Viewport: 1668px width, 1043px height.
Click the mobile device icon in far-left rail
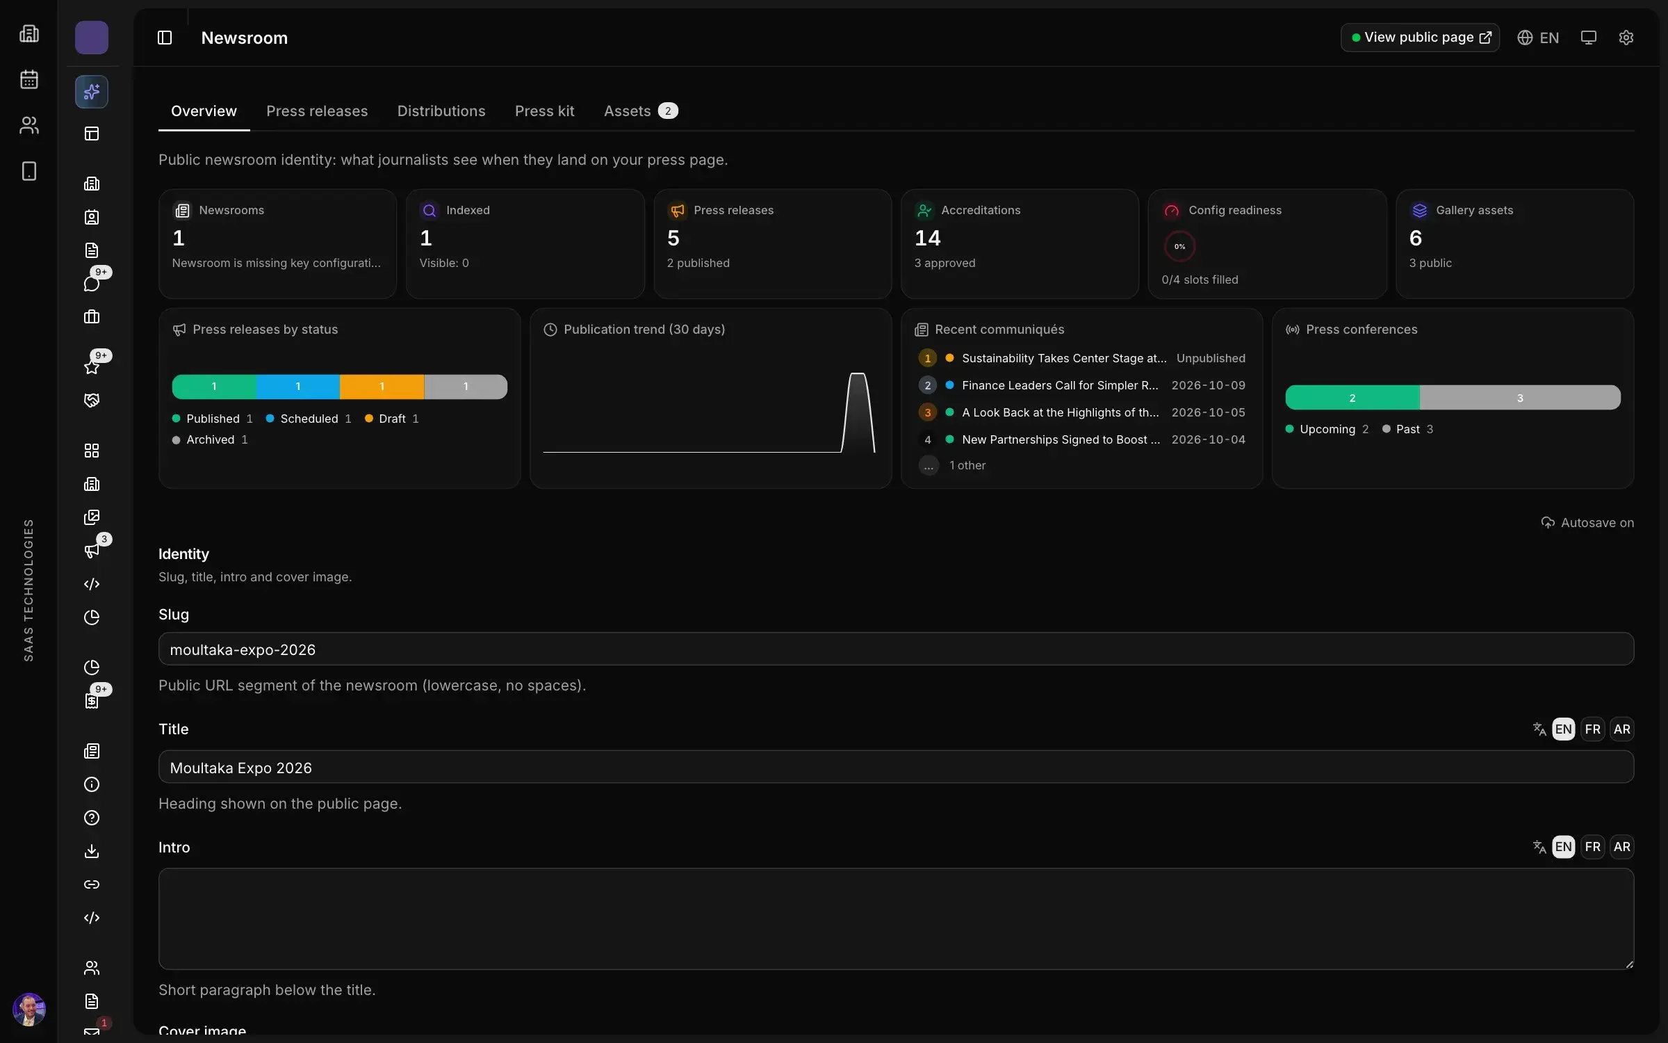pos(29,171)
